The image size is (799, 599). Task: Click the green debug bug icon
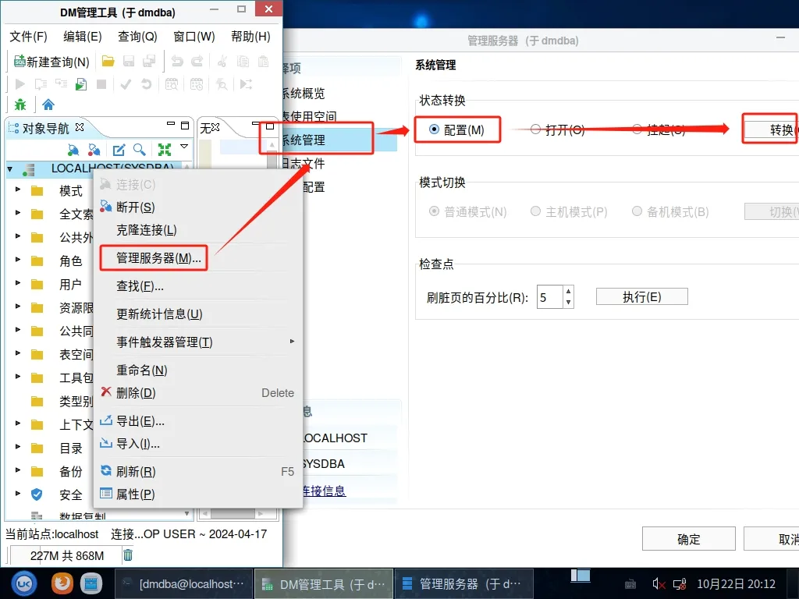20,105
